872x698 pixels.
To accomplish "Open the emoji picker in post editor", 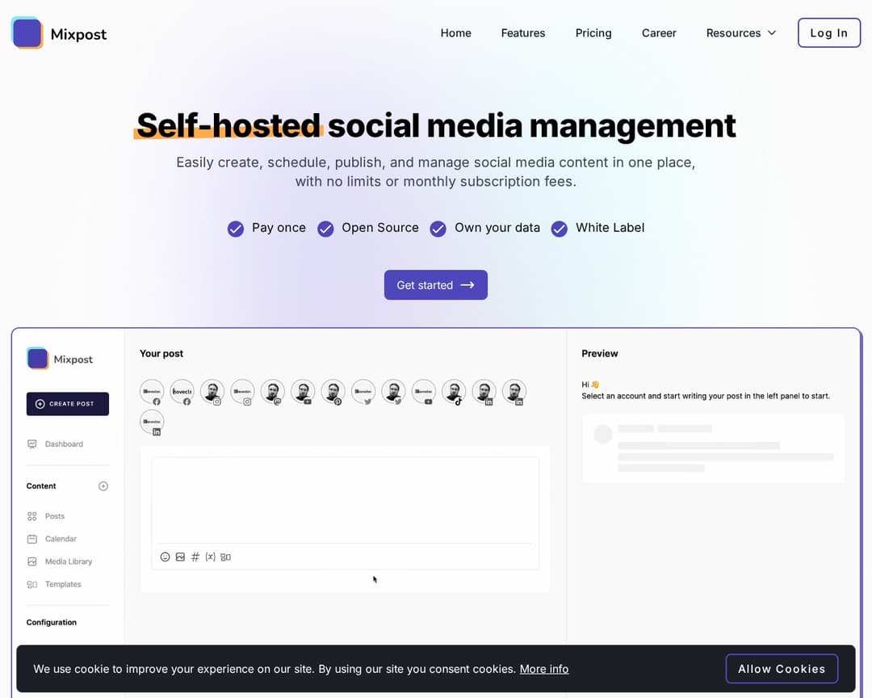I will click(x=166, y=557).
